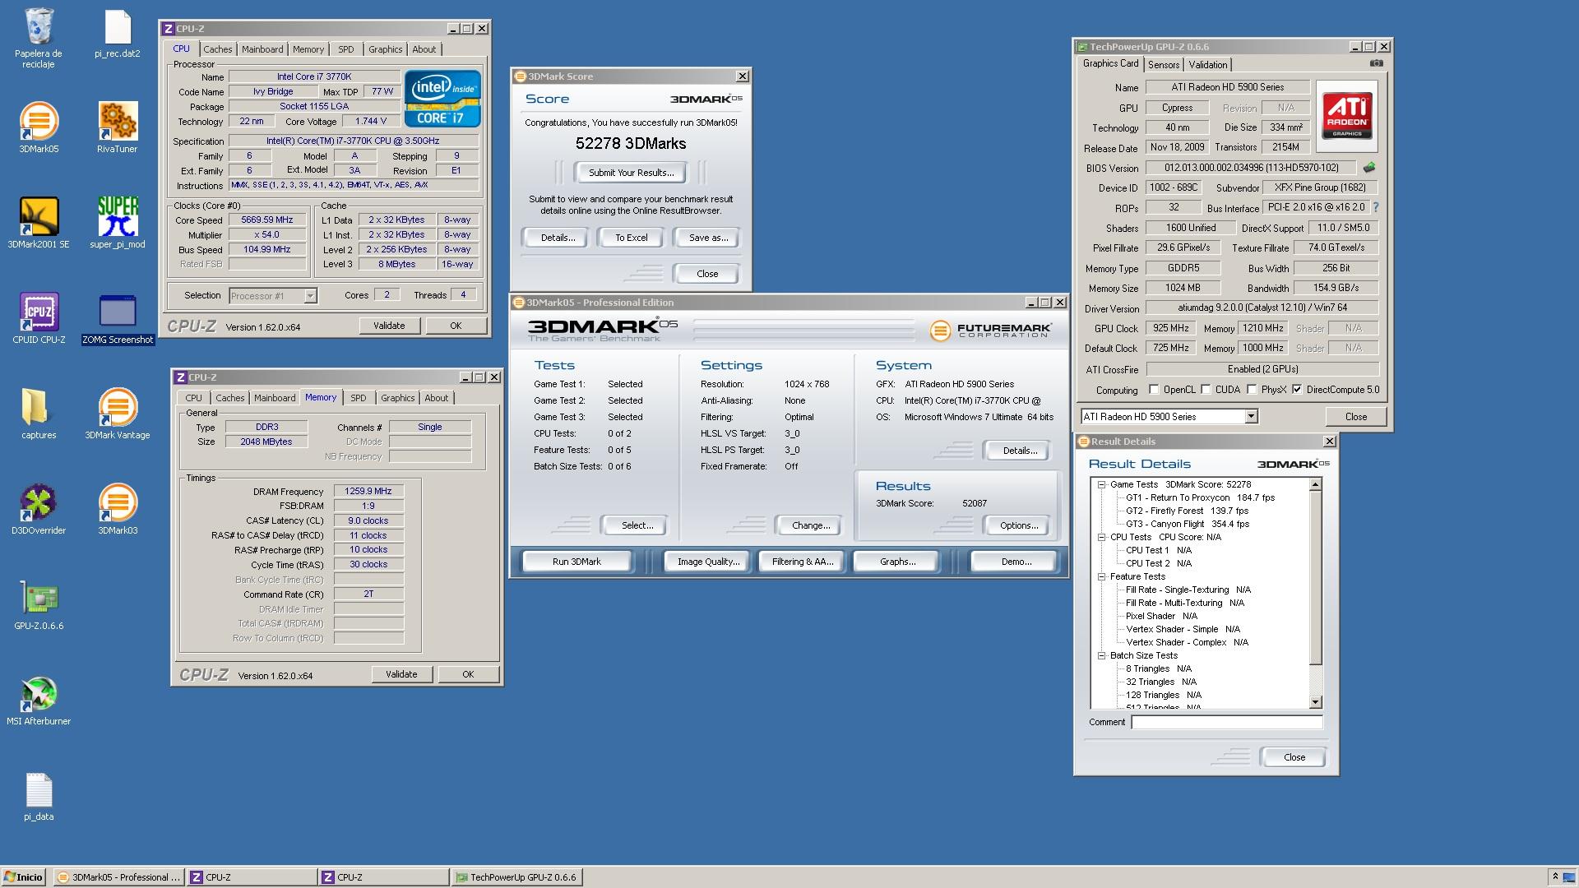Open the 3DMark2001 SE desktop icon
This screenshot has width=1579, height=888.
(x=38, y=223)
